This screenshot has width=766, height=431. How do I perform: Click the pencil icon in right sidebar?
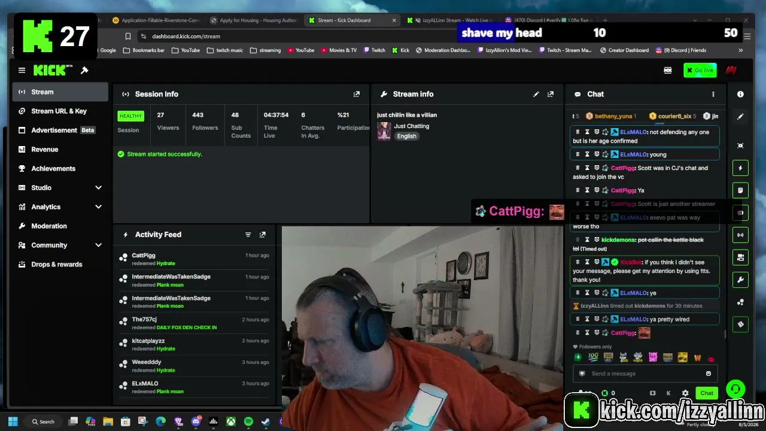point(740,117)
